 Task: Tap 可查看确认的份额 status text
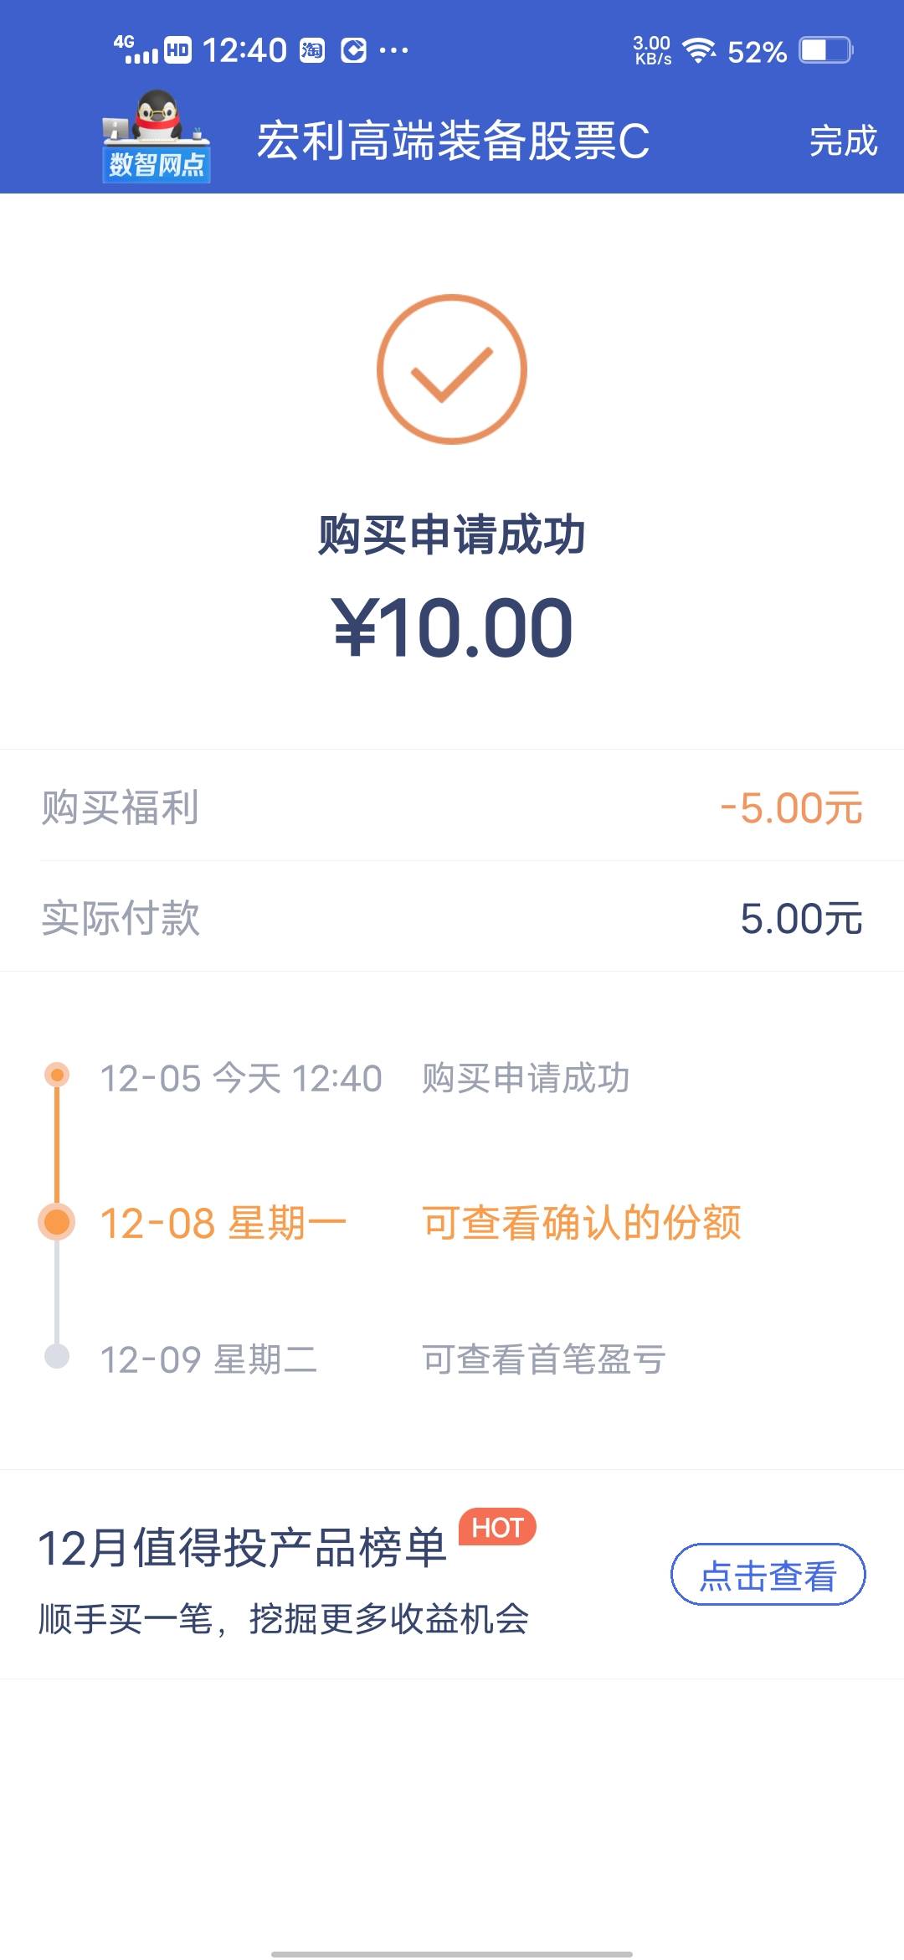(582, 1223)
